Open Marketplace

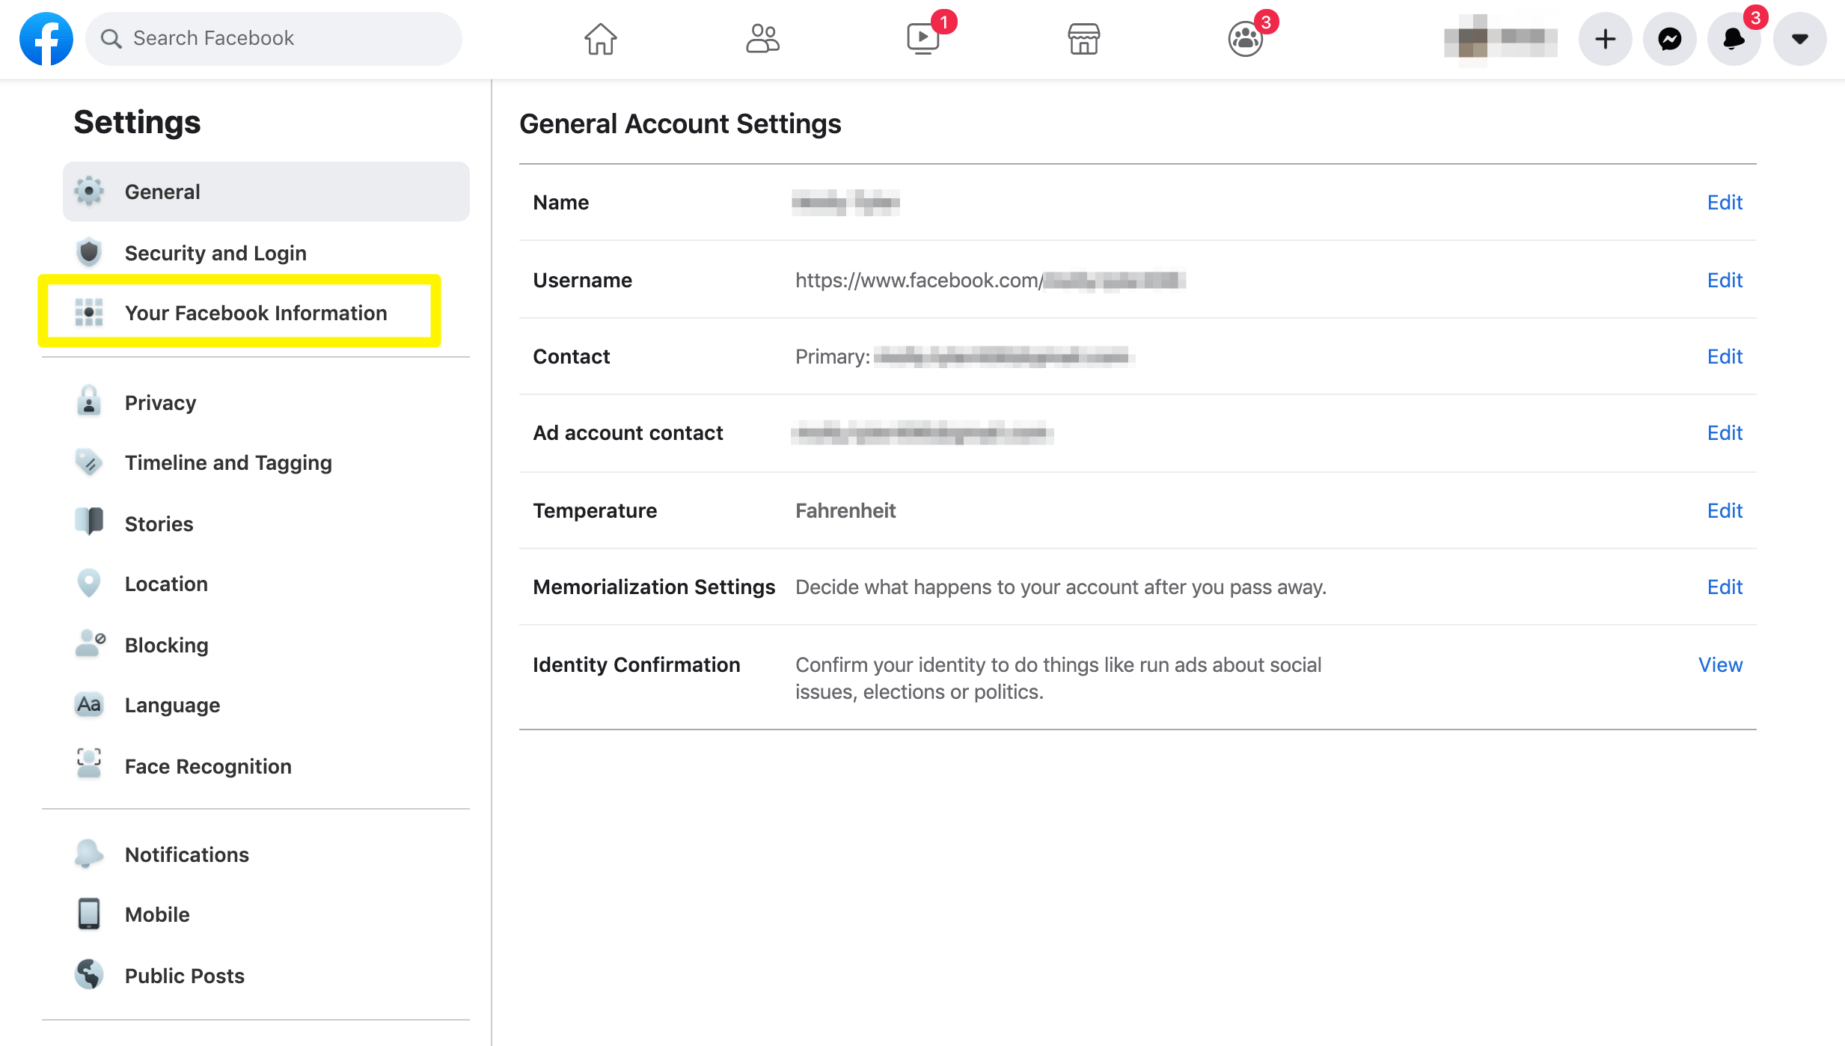click(1084, 38)
